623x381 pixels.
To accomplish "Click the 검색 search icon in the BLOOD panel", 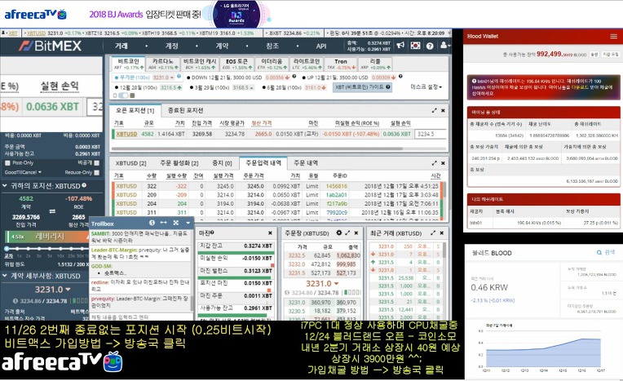I will click(599, 253).
